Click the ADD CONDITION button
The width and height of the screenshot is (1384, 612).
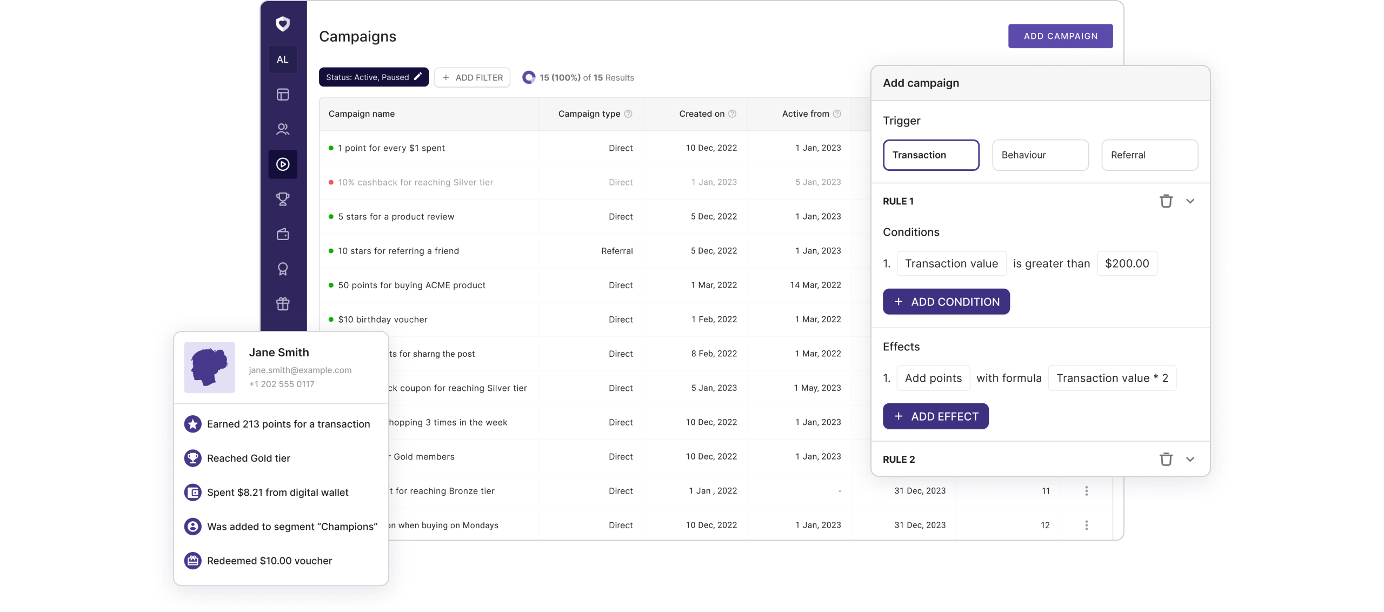[x=946, y=302]
